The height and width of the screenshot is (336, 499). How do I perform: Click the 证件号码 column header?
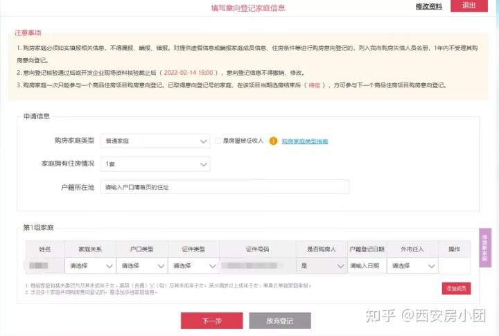pos(257,249)
